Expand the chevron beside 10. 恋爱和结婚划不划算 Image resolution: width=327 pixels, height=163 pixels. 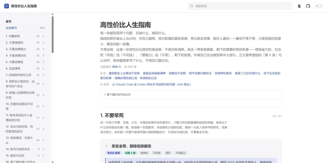coord(43,106)
